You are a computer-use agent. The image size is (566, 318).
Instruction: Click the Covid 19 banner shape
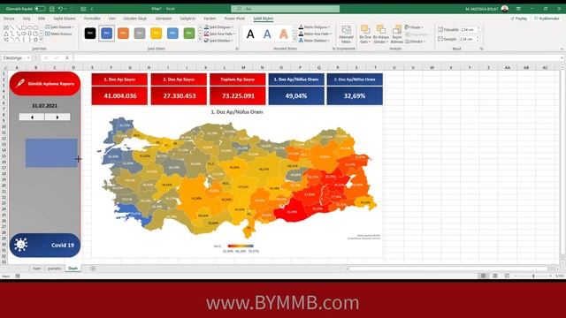(45, 246)
